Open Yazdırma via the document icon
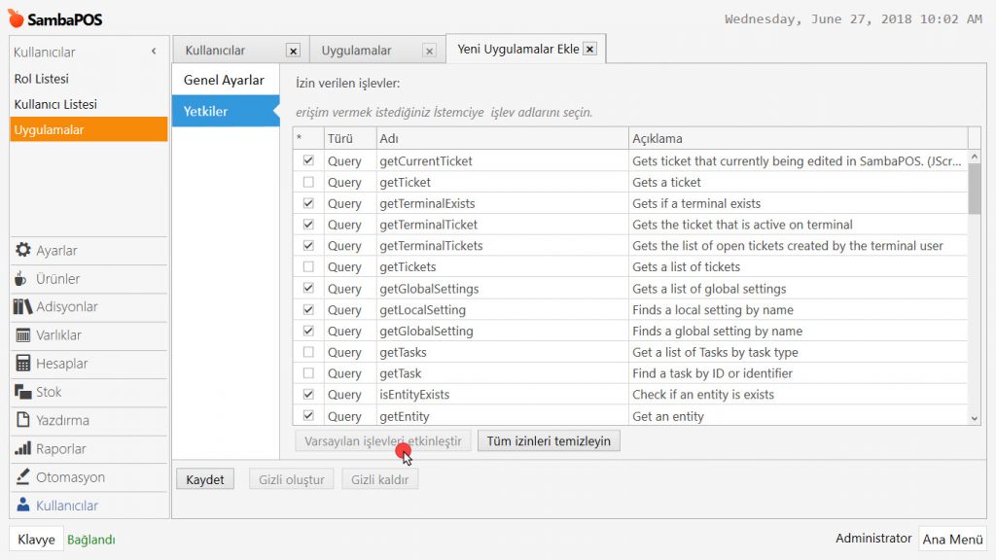Image resolution: width=996 pixels, height=560 pixels. click(x=22, y=421)
